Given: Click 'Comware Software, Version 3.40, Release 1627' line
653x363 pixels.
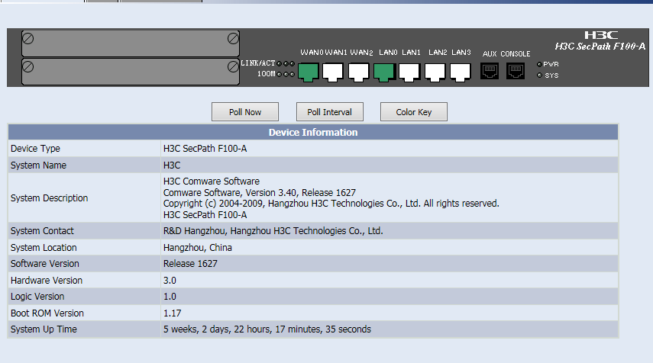Looking at the screenshot, I should coord(260,192).
